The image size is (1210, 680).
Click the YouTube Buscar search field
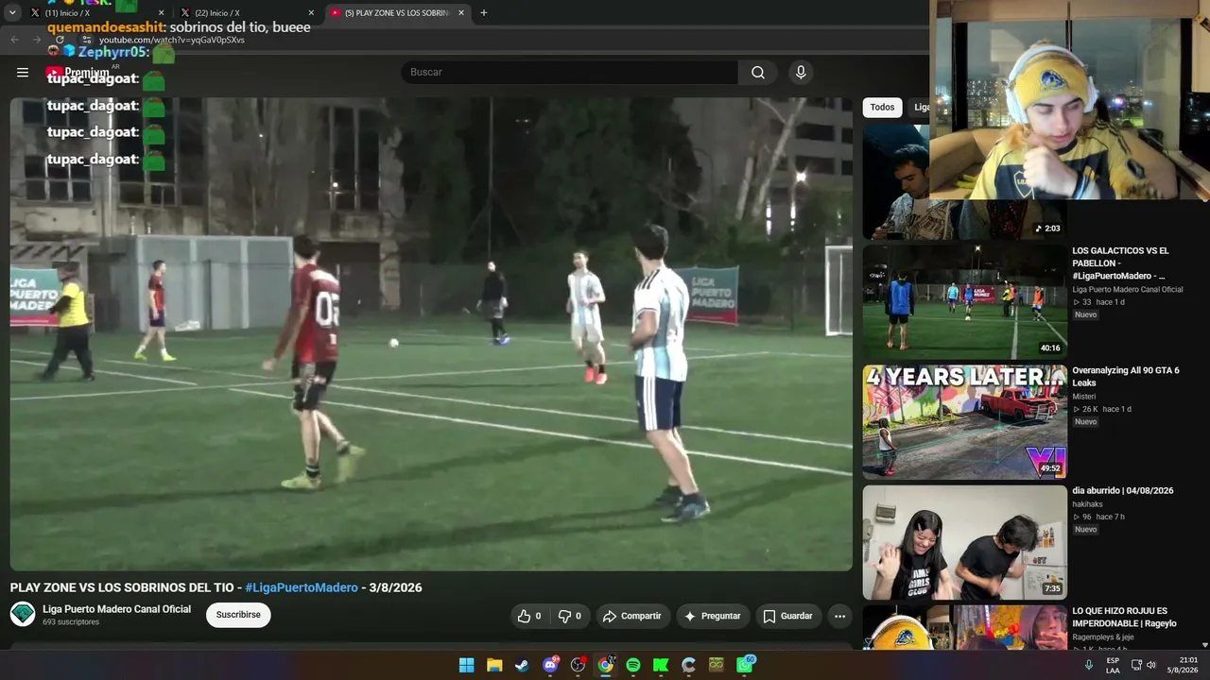tap(570, 73)
